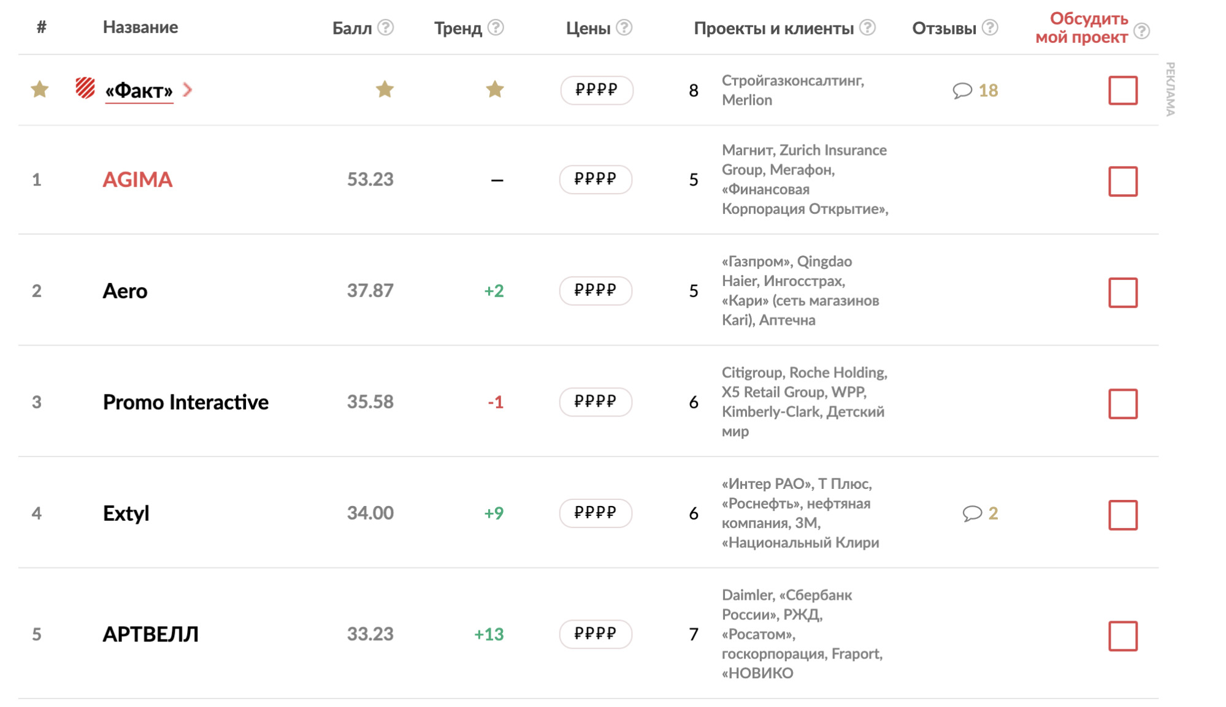Open the ₽₽₽₽ price pill for AGIMA
The height and width of the screenshot is (707, 1226).
click(x=596, y=180)
